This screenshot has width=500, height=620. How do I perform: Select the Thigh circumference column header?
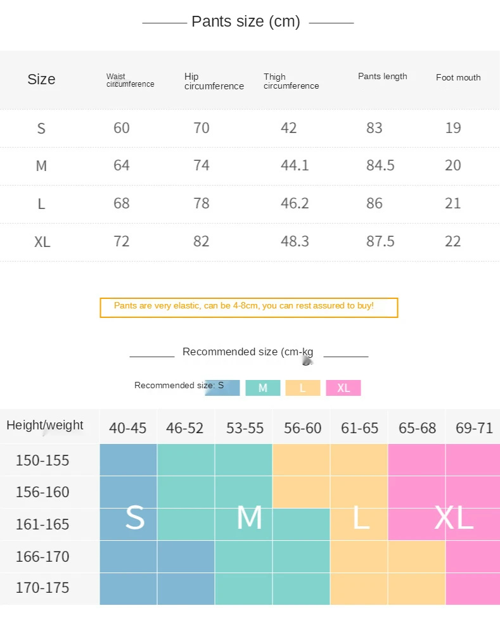pos(291,81)
